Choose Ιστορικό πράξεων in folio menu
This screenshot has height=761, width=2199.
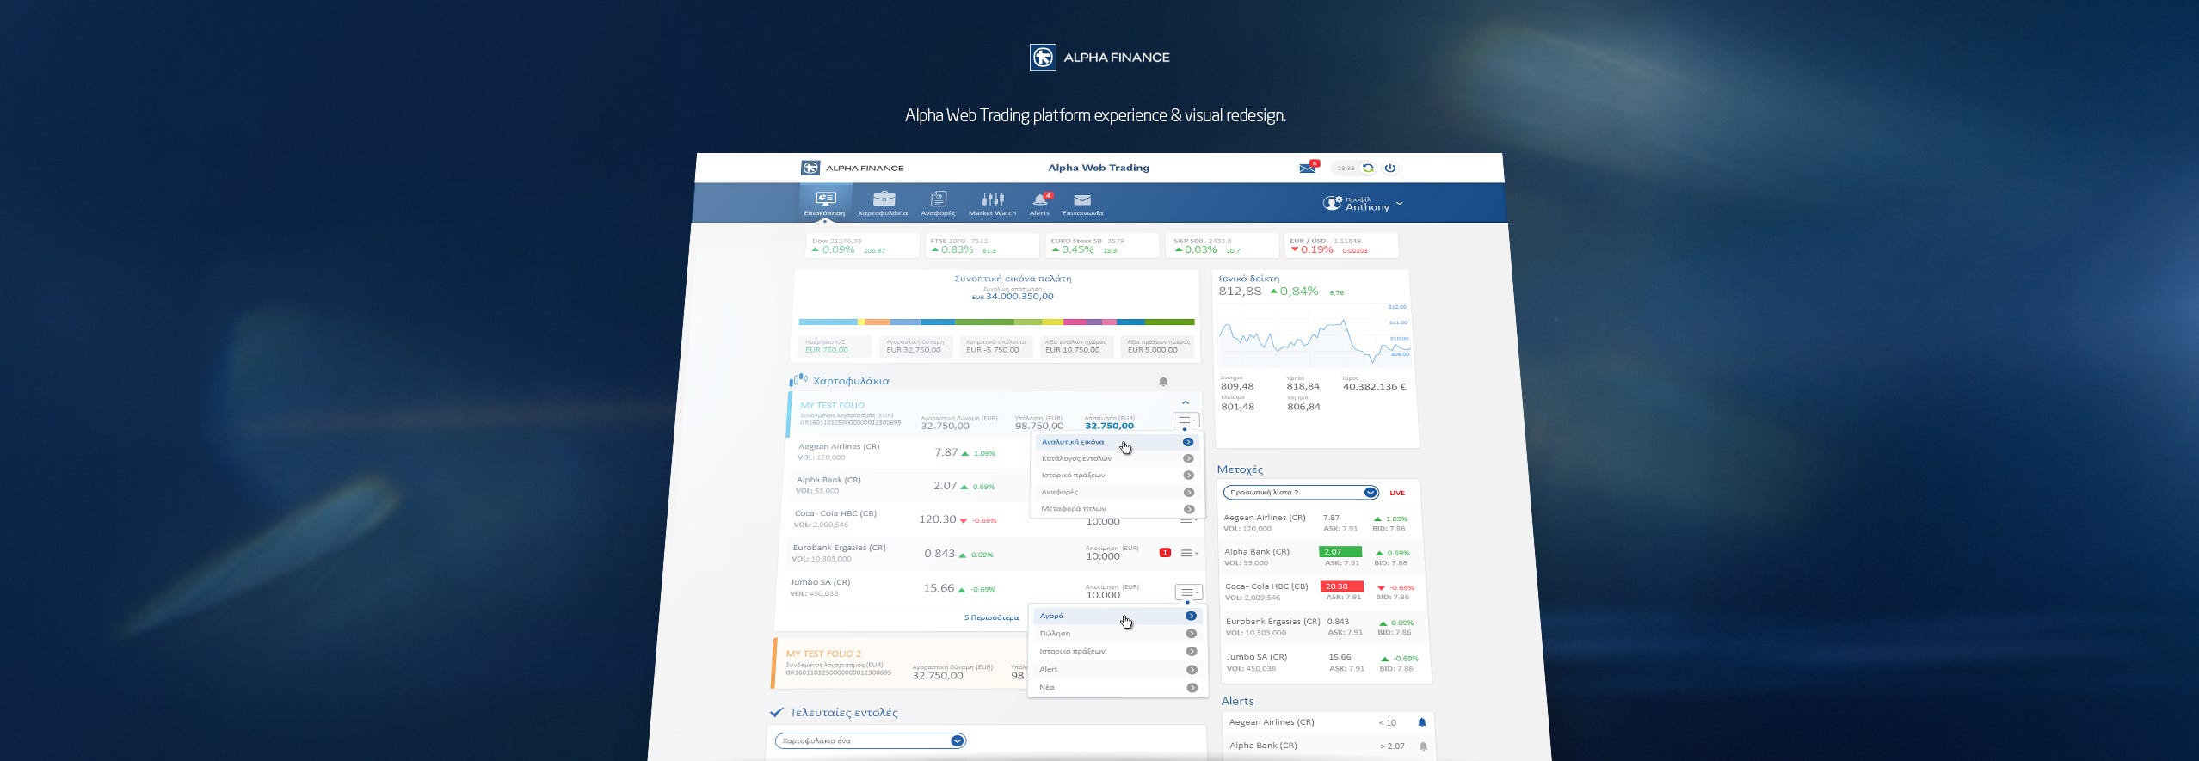coord(1116,475)
